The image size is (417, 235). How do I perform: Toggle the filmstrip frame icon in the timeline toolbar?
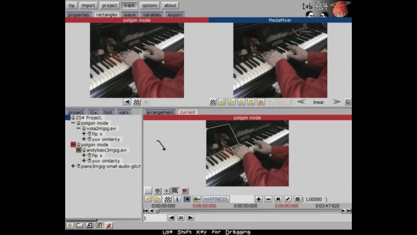pyautogui.click(x=187, y=199)
